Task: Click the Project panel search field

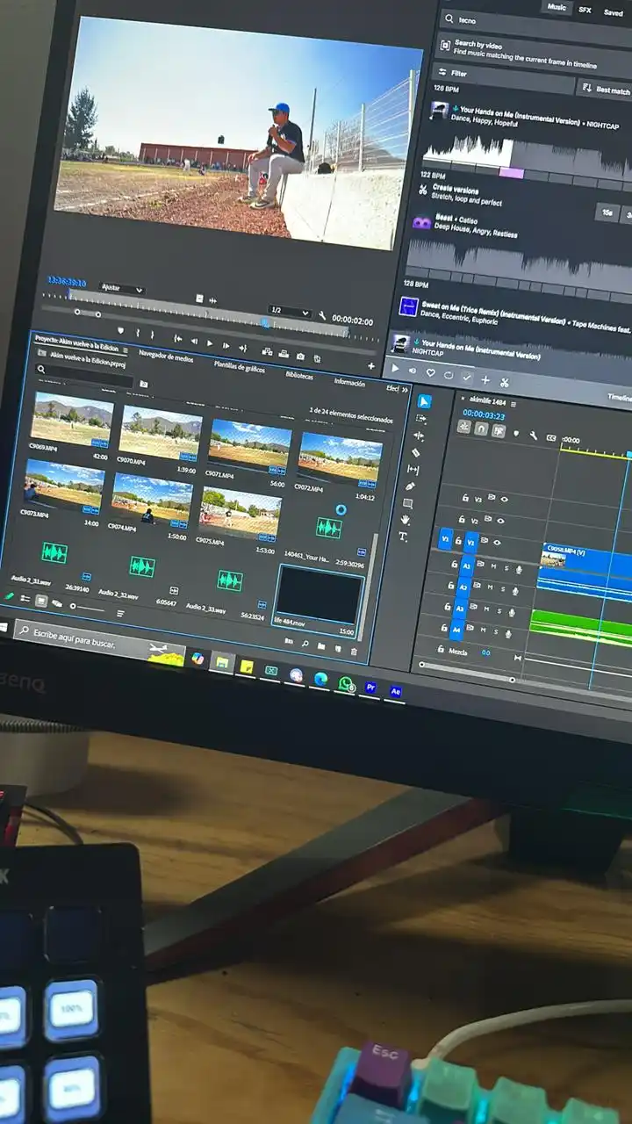Action: tap(84, 375)
